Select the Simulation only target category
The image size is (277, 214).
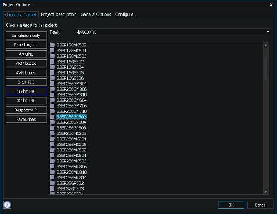point(26,35)
